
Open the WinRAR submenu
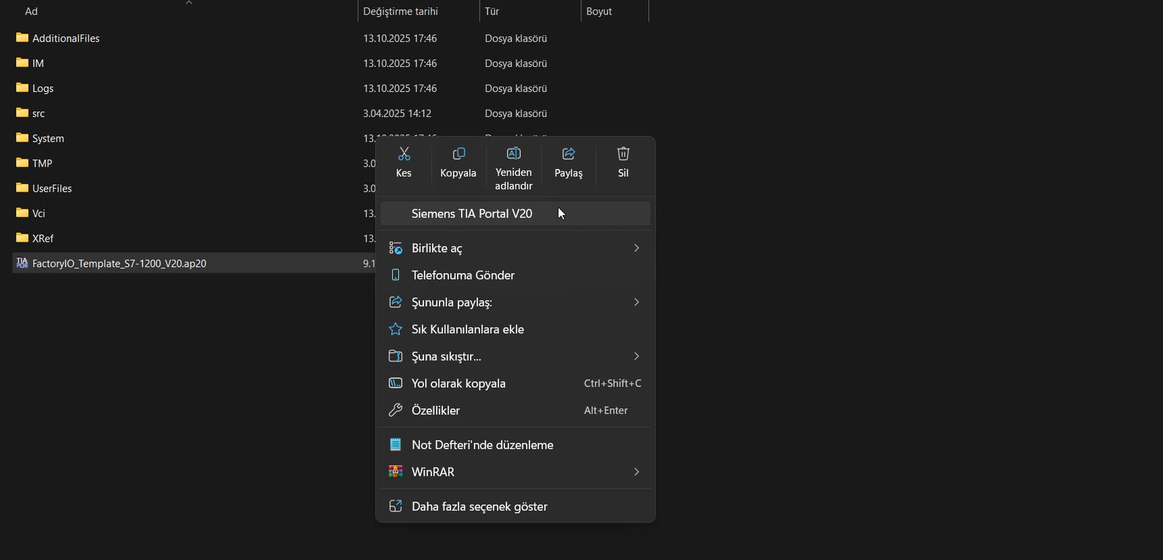(433, 472)
